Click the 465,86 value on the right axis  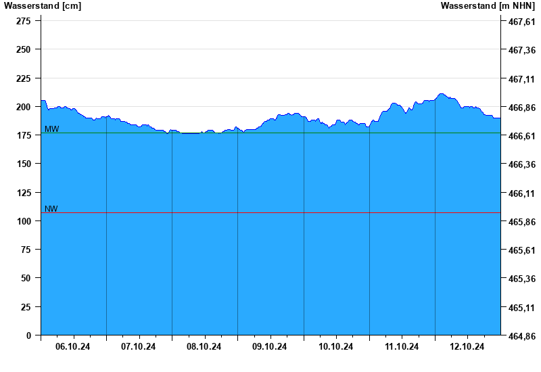pos(521,222)
